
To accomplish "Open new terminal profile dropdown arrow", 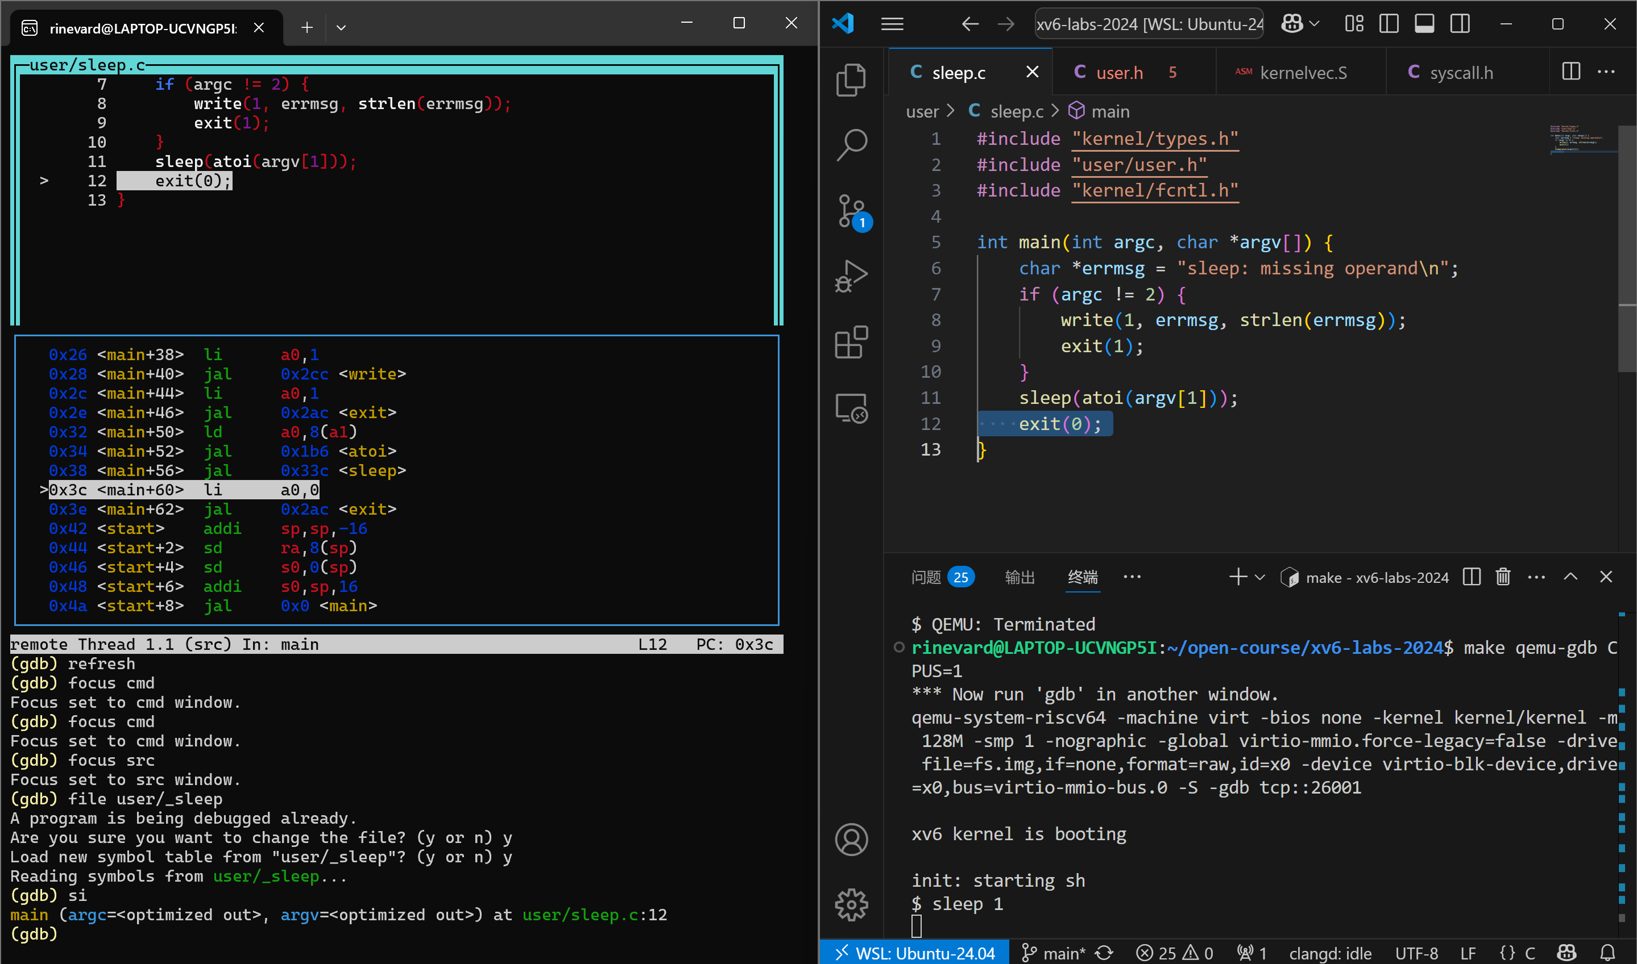I will point(1259,577).
